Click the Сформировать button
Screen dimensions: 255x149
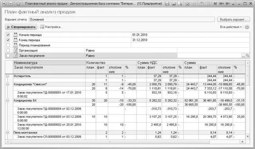coord(21,27)
